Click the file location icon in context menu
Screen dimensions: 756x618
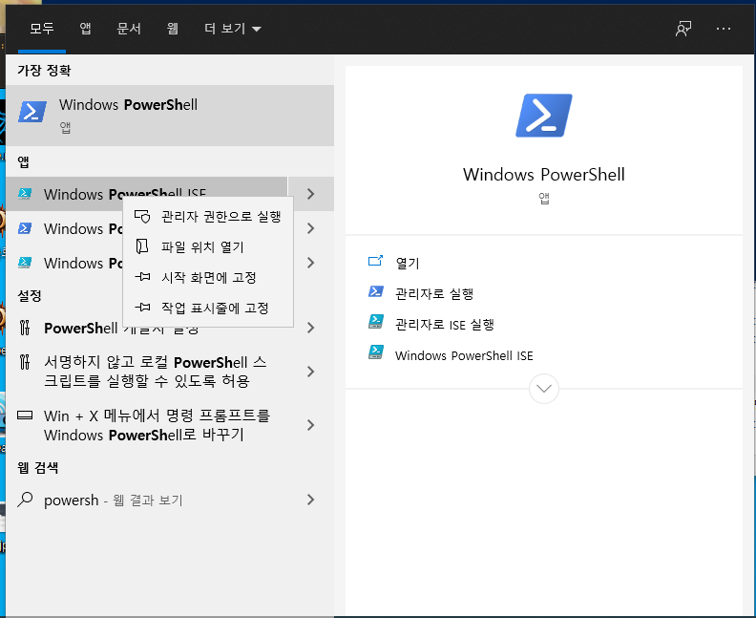tap(142, 246)
